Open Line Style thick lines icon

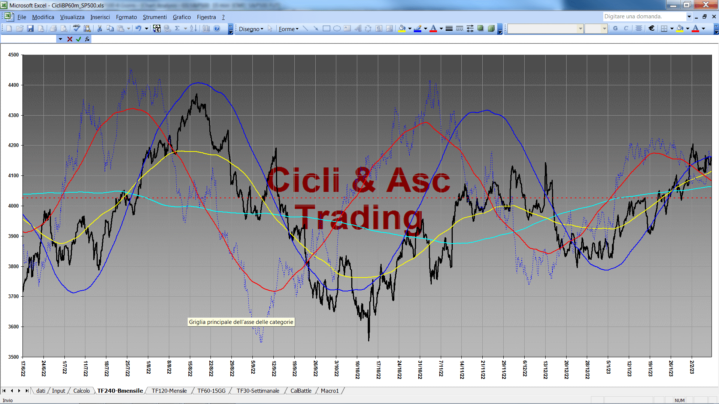pos(449,28)
